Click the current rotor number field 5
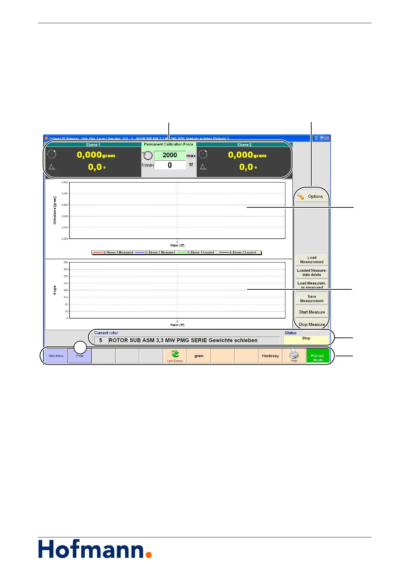400x566 pixels. click(x=100, y=340)
